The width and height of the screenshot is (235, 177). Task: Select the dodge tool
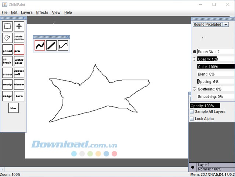point(7,96)
